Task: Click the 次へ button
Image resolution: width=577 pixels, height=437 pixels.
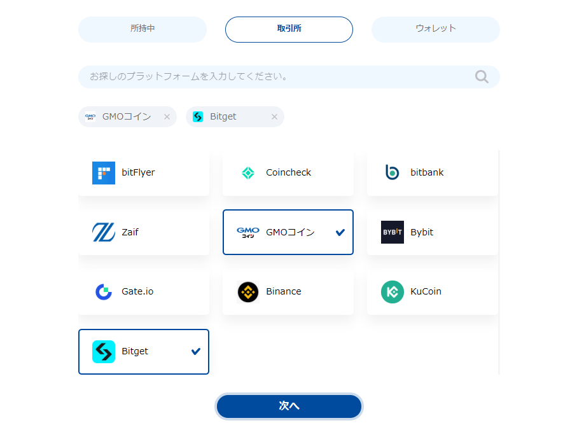Action: click(x=289, y=406)
